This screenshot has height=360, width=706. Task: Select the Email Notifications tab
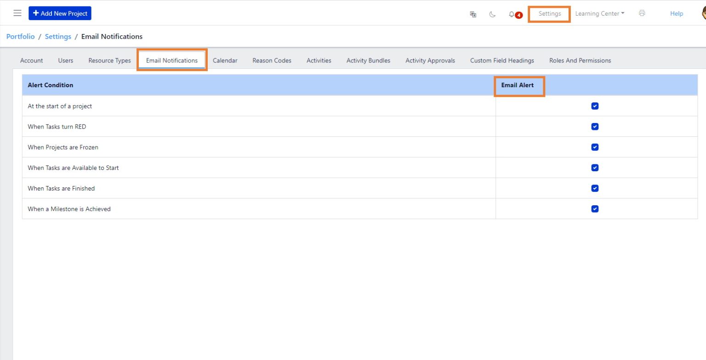[172, 61]
